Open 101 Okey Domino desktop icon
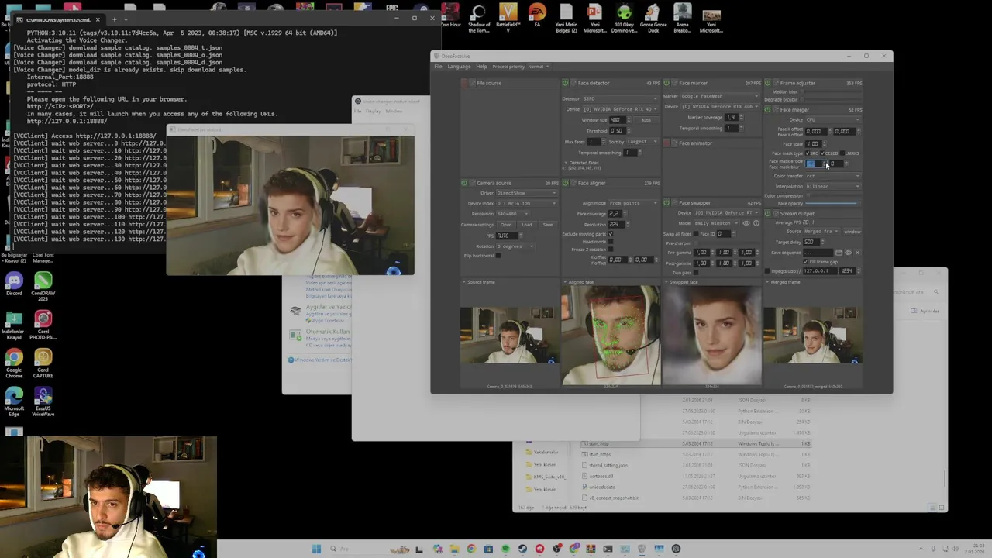 [624, 19]
